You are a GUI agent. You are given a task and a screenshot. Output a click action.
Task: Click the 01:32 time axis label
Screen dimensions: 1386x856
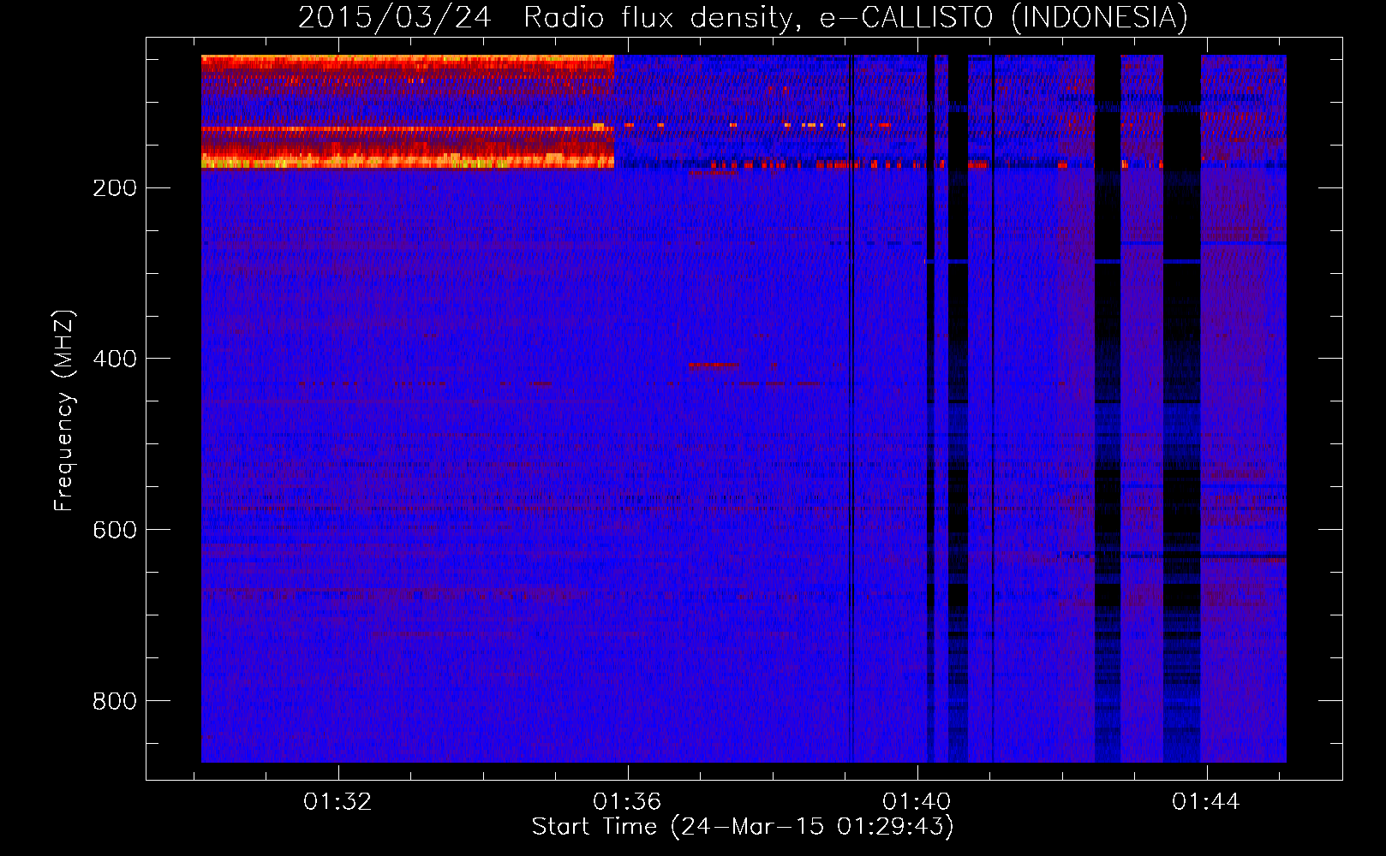point(338,802)
